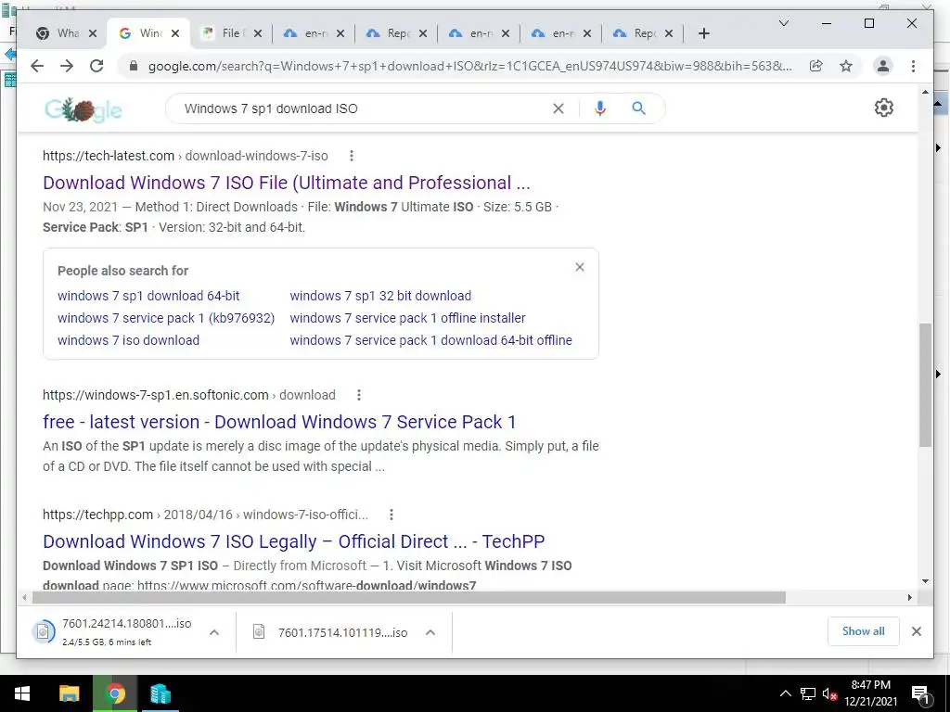The width and height of the screenshot is (950, 712).
Task: Search service pack 1 offline installer
Action: [x=408, y=318]
